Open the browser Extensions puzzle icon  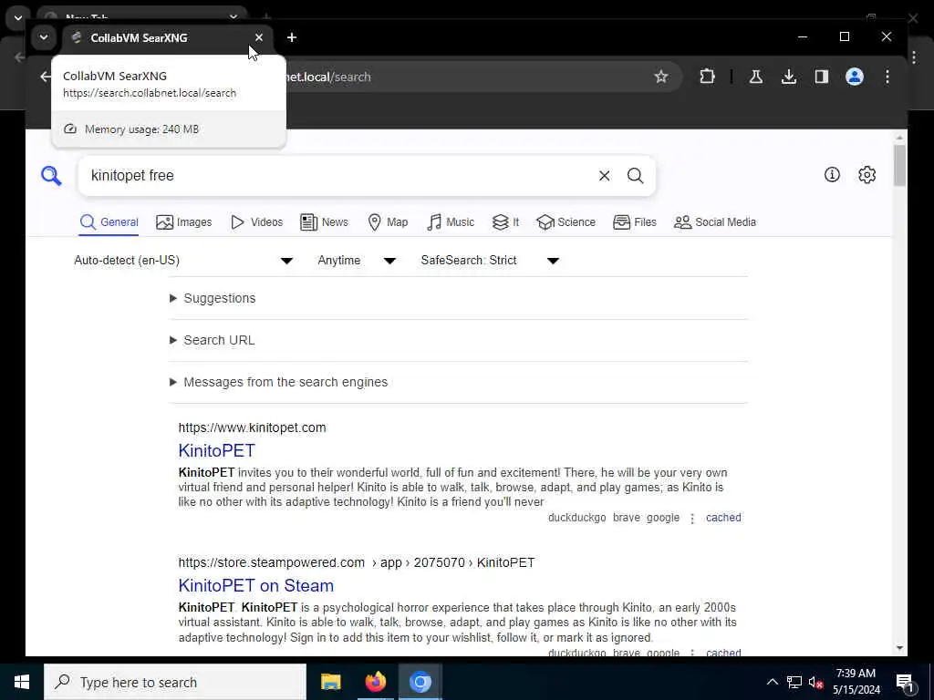707,77
